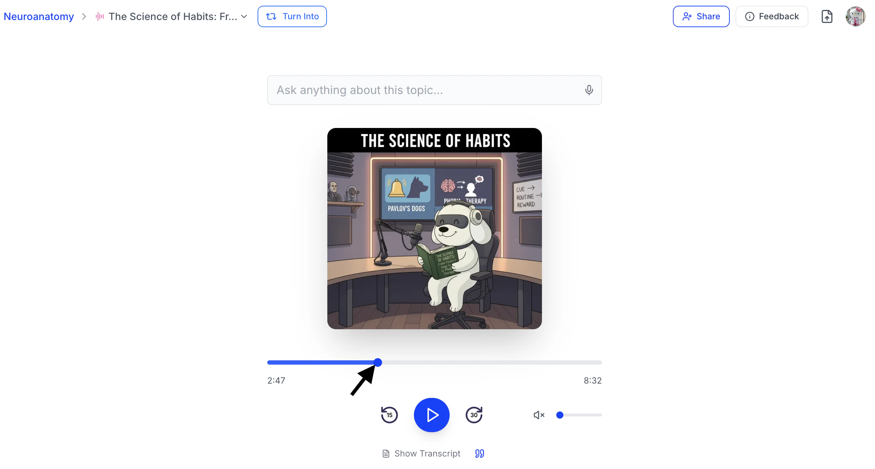
Task: Click the Turn Into button
Action: coord(292,16)
